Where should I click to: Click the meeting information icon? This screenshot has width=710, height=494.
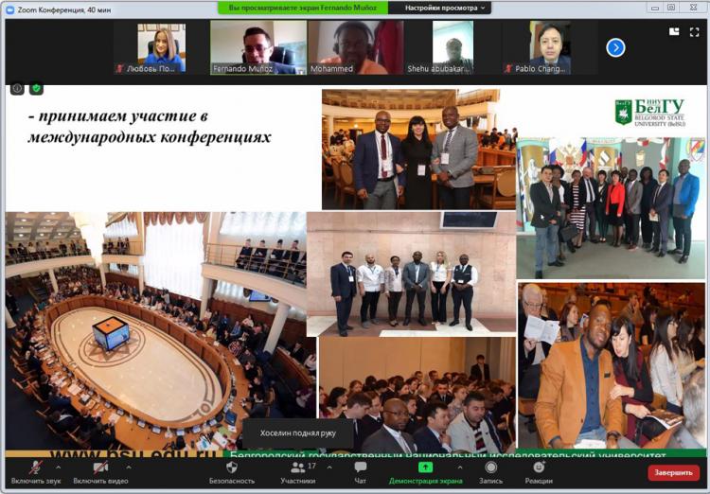pyautogui.click(x=17, y=88)
